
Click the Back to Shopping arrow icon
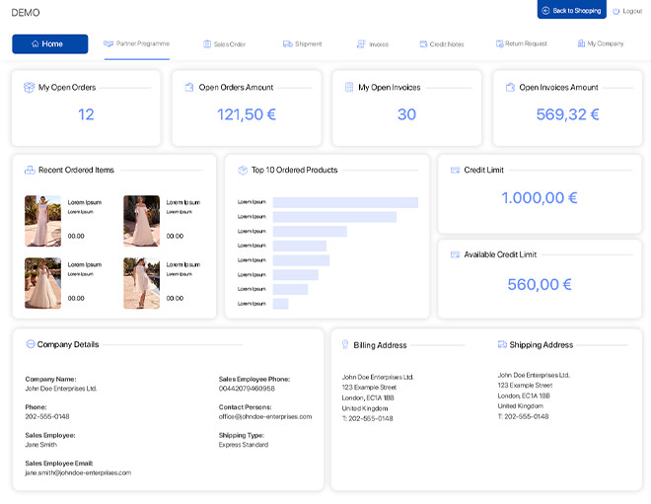point(545,11)
